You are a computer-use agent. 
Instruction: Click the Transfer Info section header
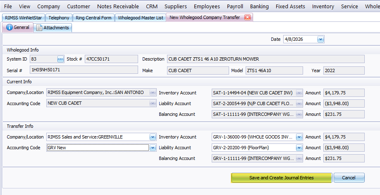[20, 126]
